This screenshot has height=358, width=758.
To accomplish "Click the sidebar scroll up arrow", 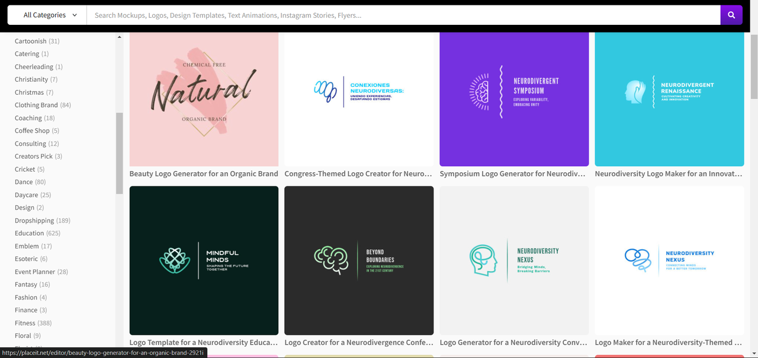I will (x=119, y=37).
